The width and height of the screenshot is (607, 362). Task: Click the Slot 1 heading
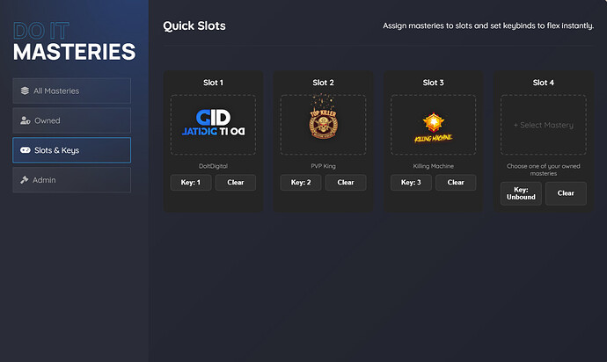click(213, 83)
